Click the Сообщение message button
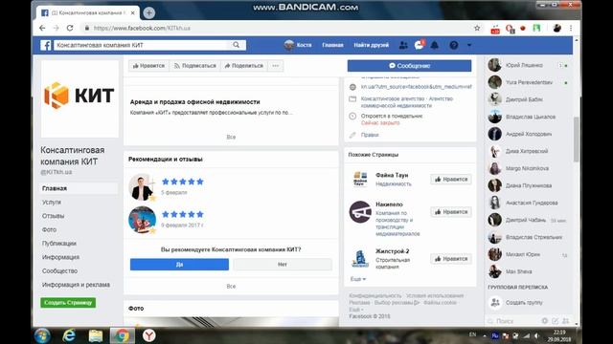 (409, 66)
